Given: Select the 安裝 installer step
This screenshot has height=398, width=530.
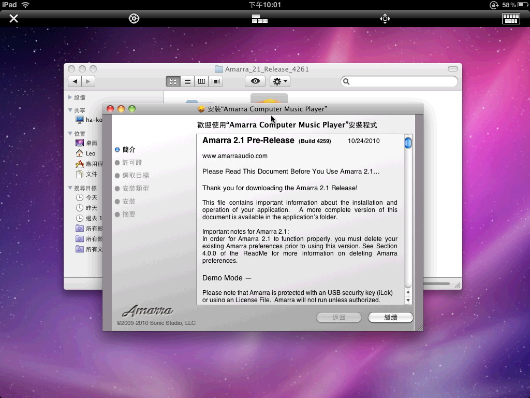Looking at the screenshot, I should (x=125, y=202).
